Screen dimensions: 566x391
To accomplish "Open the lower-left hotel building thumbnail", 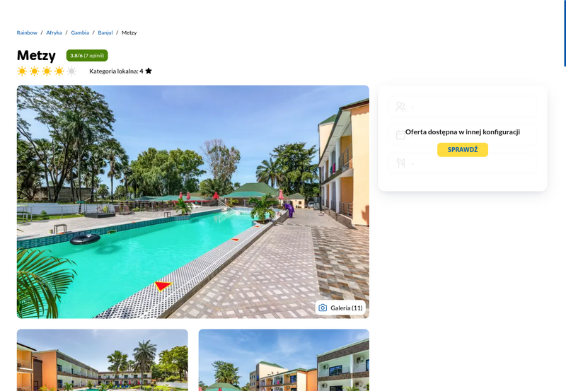I will click(x=102, y=360).
